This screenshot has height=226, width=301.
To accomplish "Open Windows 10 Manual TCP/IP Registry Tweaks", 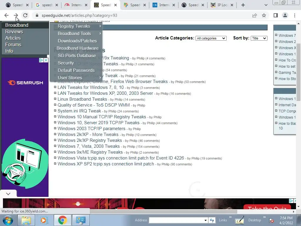I will pyautogui.click(x=102, y=117).
